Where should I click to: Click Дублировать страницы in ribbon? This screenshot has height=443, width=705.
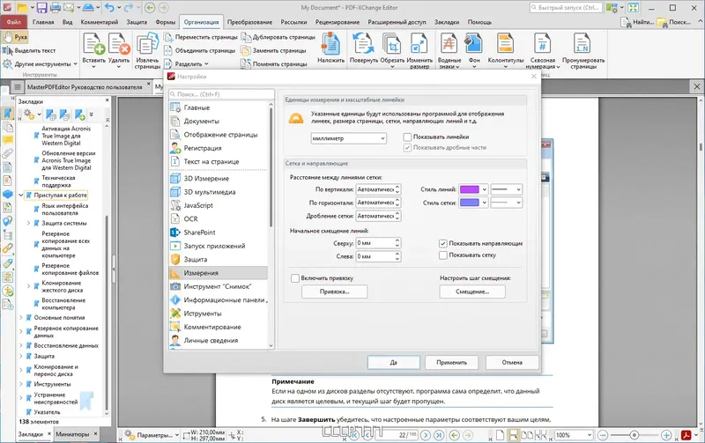point(278,37)
